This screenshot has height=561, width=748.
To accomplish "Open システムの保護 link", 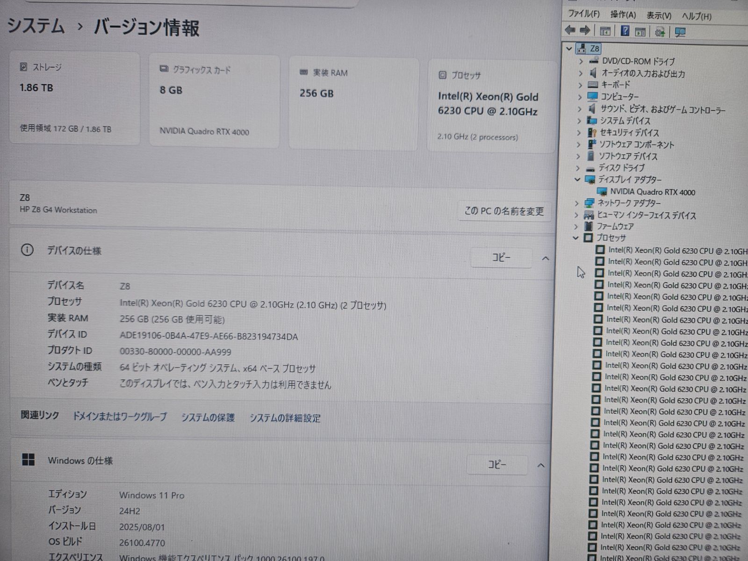I will pyautogui.click(x=208, y=417).
